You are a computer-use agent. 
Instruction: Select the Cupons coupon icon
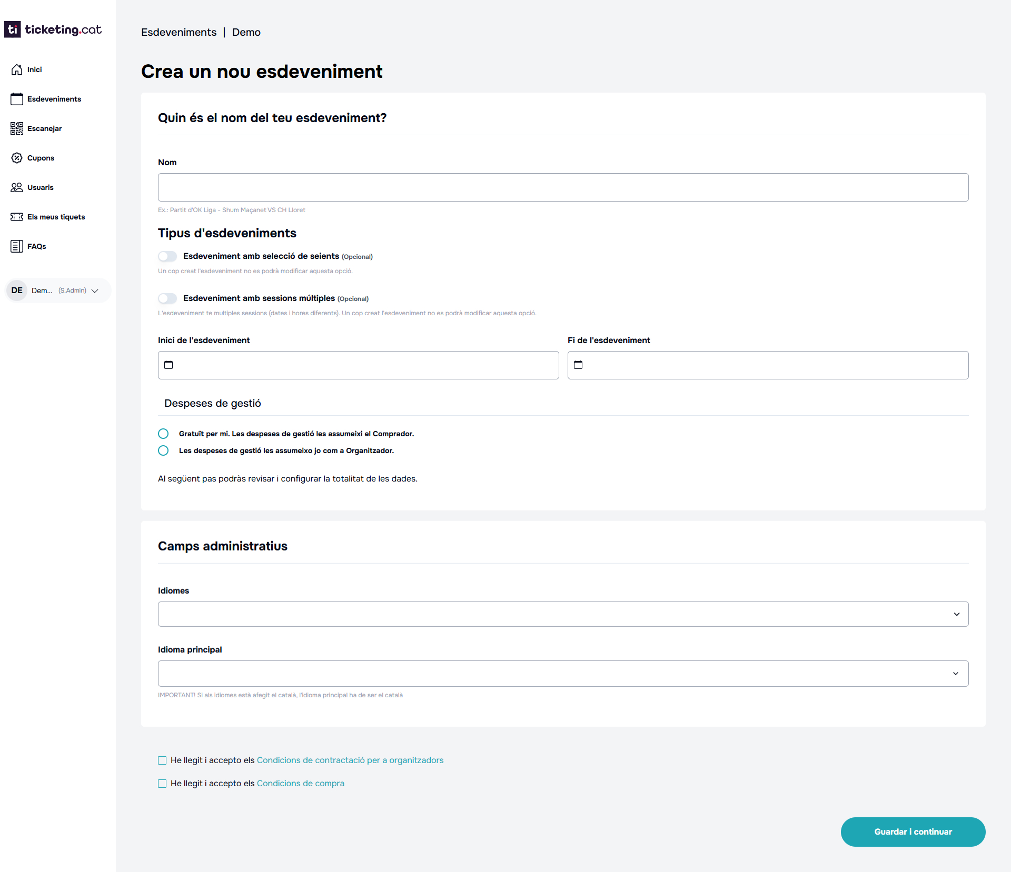tap(17, 157)
